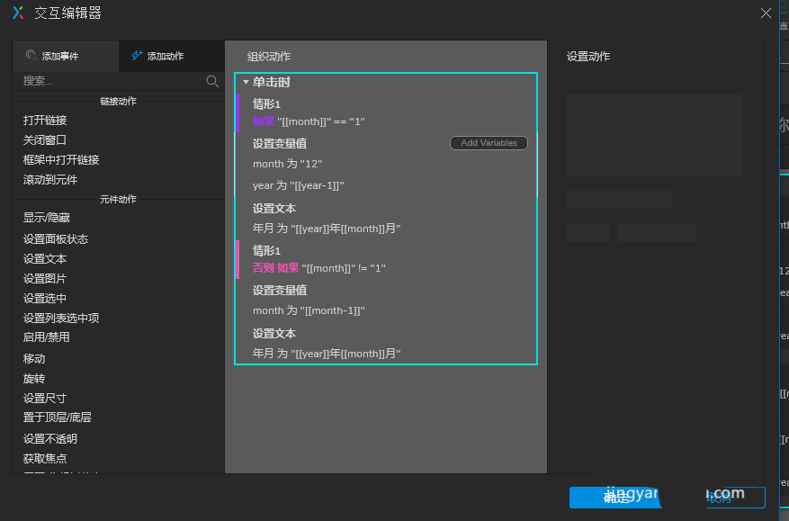Click the 添加动作 lightning icon
Screen dimensions: 789x521
[x=137, y=55]
